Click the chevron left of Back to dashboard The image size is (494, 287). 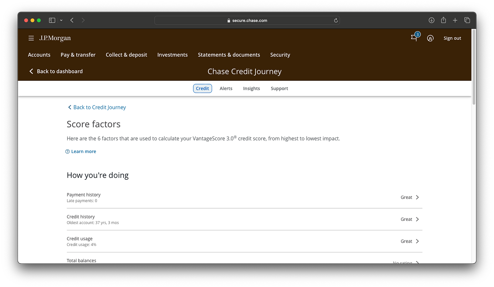31,71
